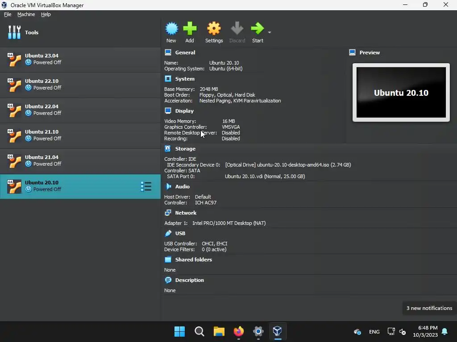Image resolution: width=457 pixels, height=342 pixels.
Task: Click the VMSVGA graphics controller value
Action: (231, 127)
